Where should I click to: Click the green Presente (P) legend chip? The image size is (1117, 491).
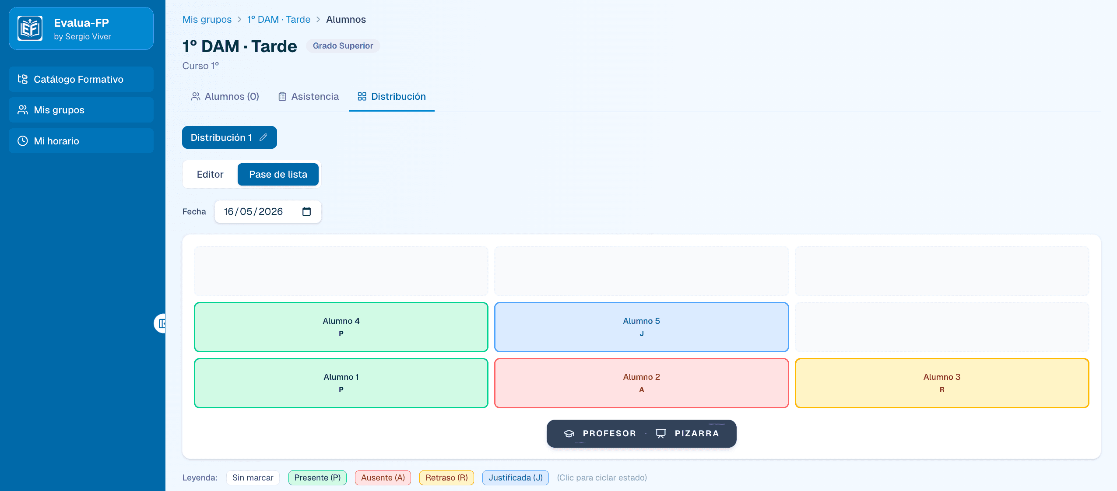(317, 477)
